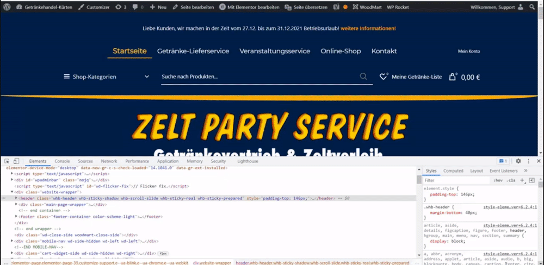Open Shop-Kategorien dropdown
The height and width of the screenshot is (265, 544).
pos(106,77)
